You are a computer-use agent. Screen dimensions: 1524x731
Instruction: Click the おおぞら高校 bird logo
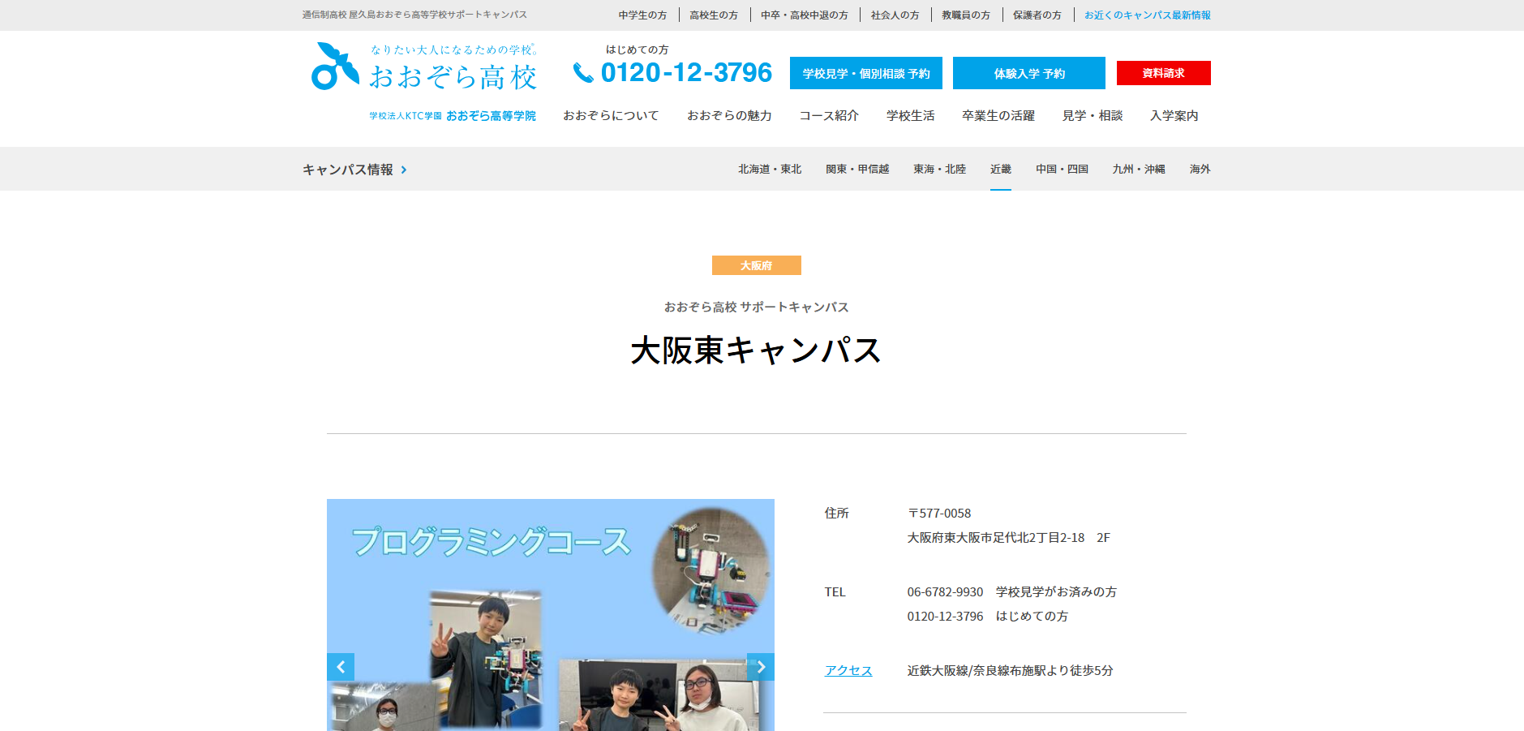click(x=335, y=67)
